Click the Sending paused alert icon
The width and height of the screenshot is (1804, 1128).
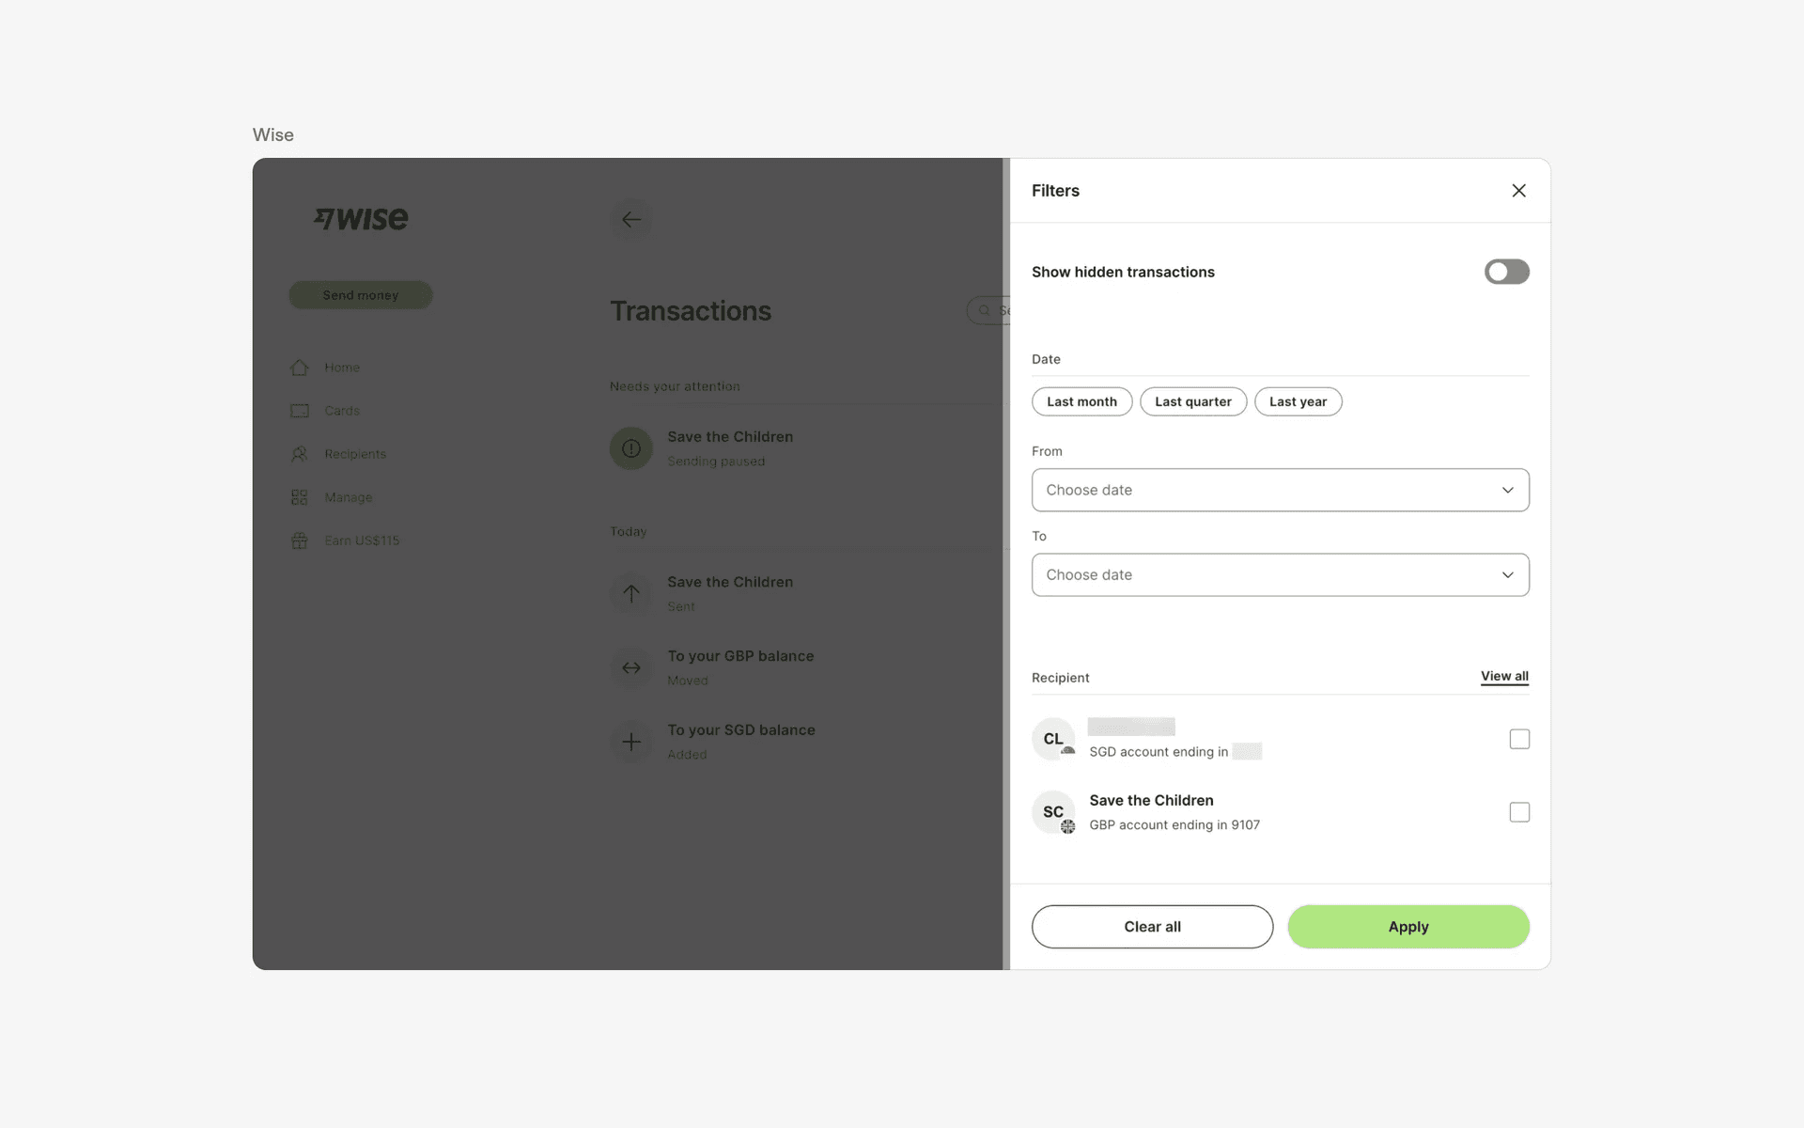tap(631, 448)
